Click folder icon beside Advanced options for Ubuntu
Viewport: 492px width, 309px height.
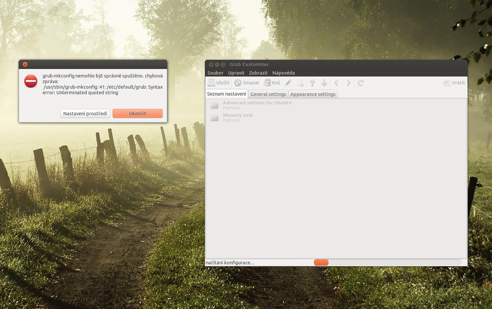[x=214, y=105]
